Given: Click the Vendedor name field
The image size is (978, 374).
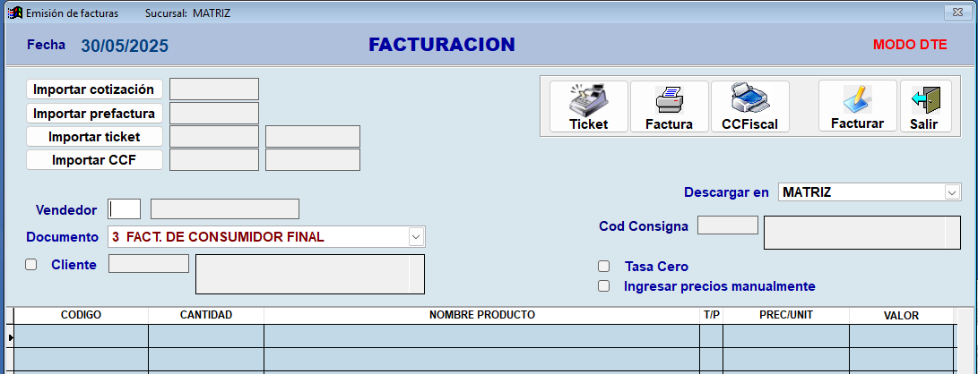Looking at the screenshot, I should tap(225, 209).
